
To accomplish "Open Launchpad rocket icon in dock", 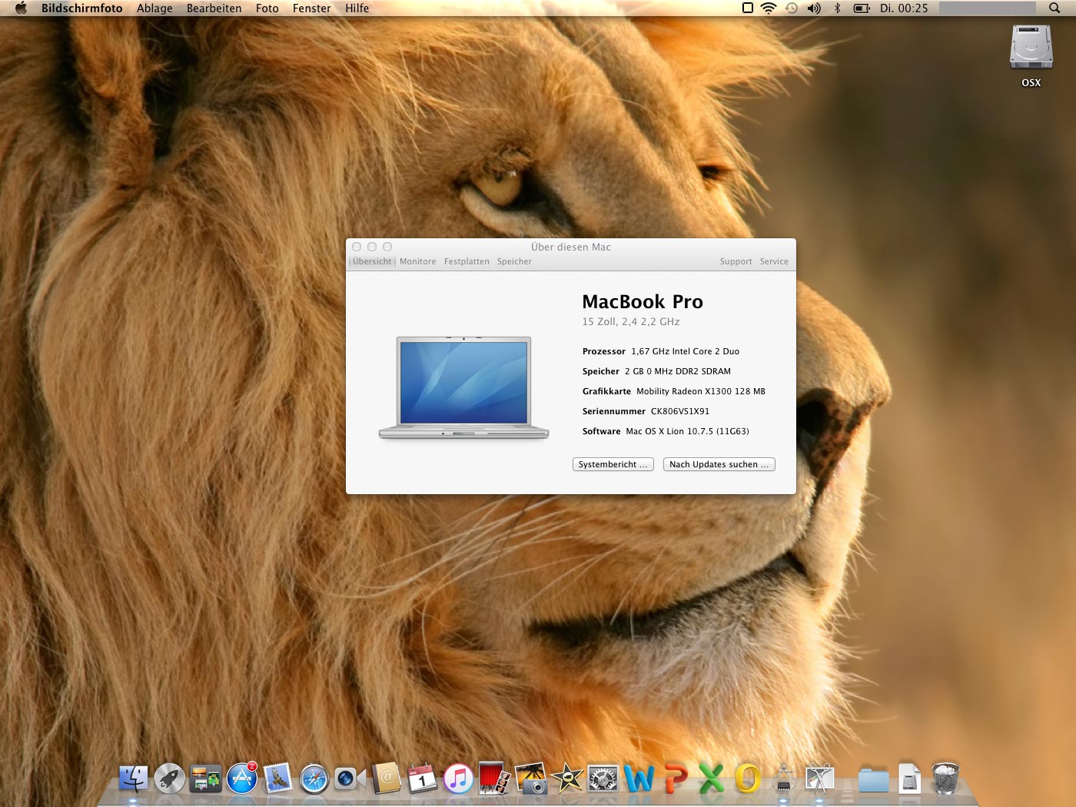I will tap(169, 779).
